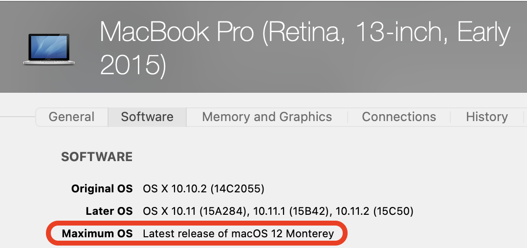Switch to the General tab

click(71, 117)
